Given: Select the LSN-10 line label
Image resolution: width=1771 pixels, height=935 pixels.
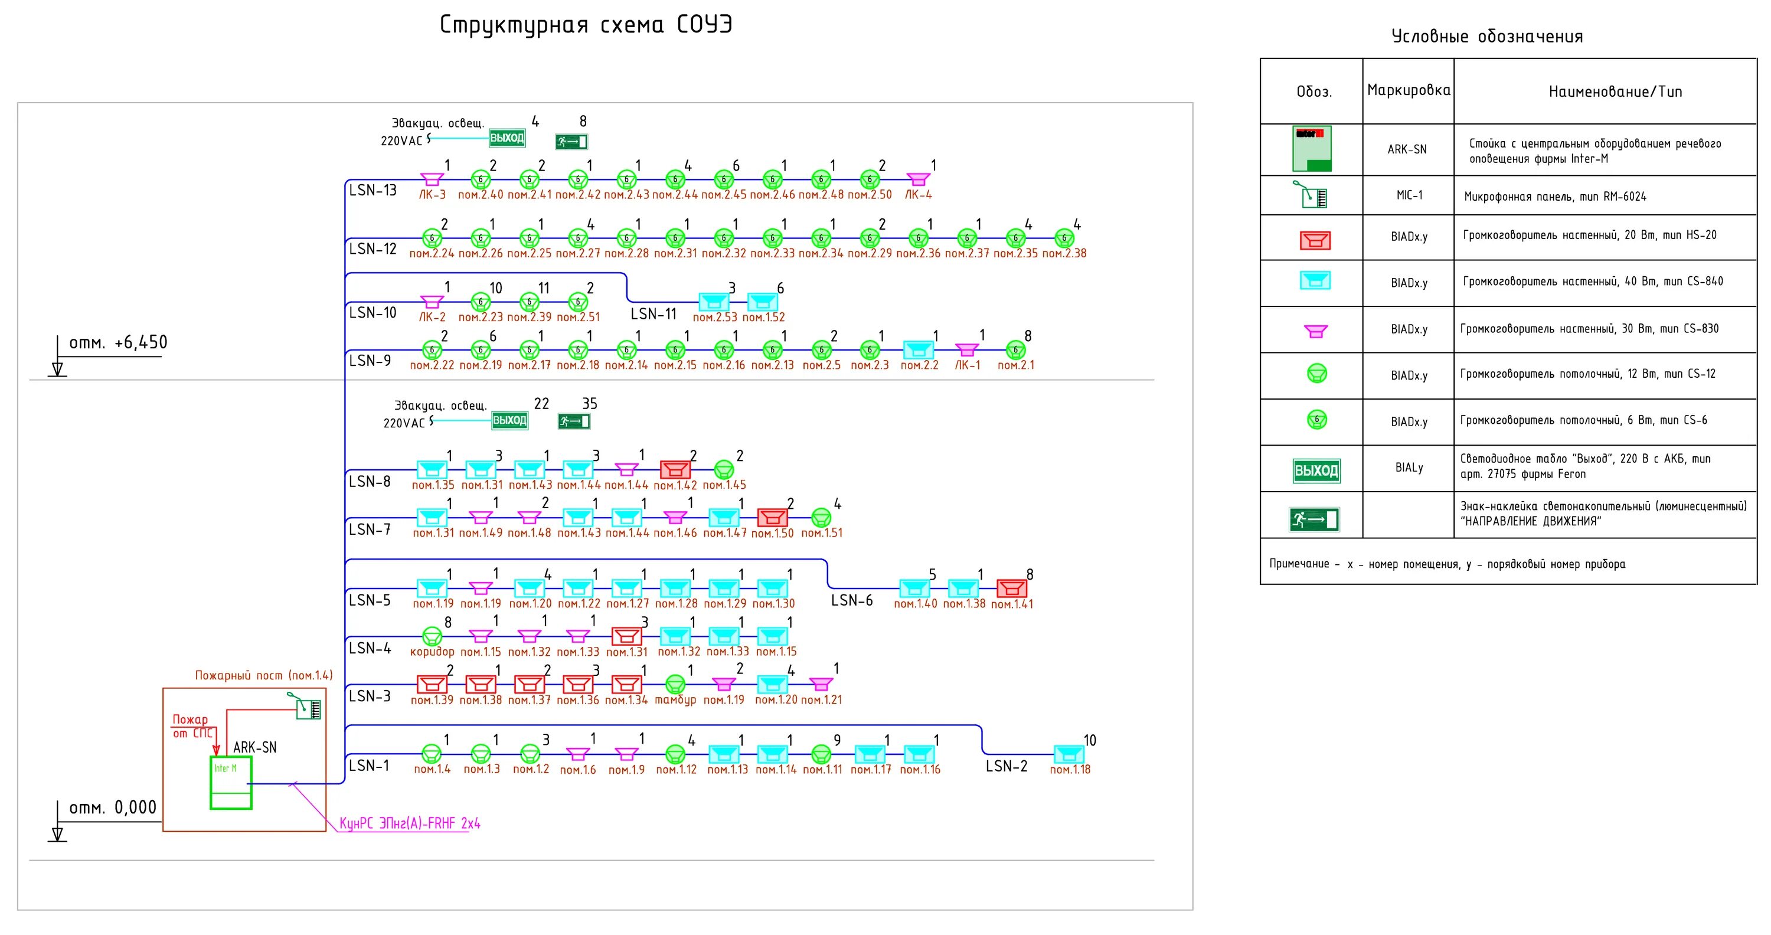Looking at the screenshot, I should click(373, 313).
